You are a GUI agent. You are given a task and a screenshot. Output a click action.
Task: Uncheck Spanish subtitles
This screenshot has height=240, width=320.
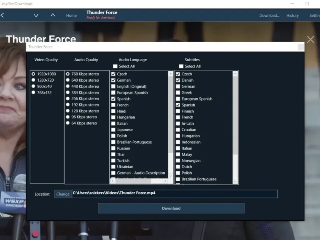pos(178,105)
